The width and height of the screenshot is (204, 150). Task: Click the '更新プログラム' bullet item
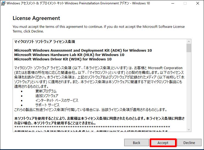pyautogui.click(x=46, y=91)
